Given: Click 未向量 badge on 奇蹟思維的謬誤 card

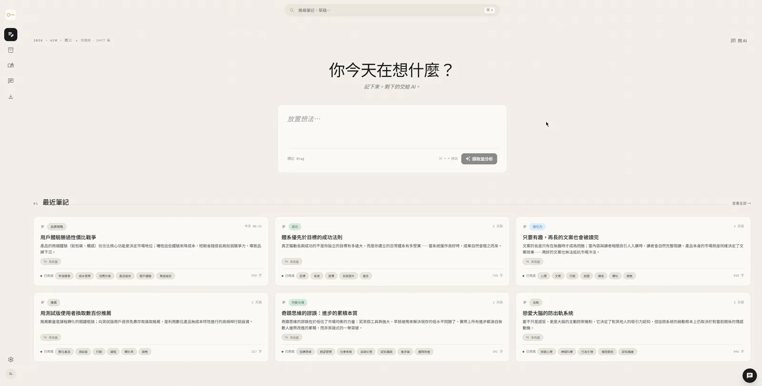Looking at the screenshot, I should tap(292, 338).
